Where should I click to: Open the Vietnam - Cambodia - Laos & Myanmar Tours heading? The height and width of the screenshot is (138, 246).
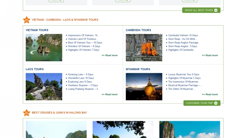click(x=65, y=20)
